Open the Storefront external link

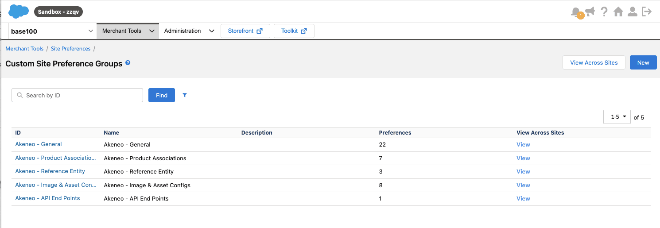click(x=245, y=31)
